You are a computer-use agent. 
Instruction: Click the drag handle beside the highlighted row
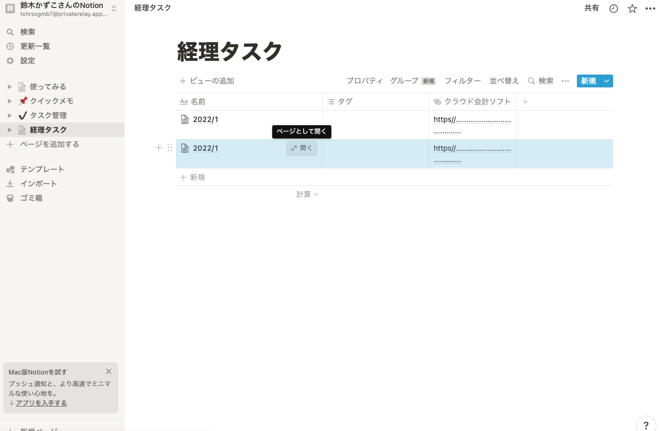tap(170, 148)
